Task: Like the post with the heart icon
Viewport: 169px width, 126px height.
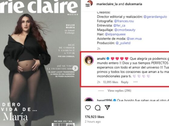Action: [x=88, y=108]
